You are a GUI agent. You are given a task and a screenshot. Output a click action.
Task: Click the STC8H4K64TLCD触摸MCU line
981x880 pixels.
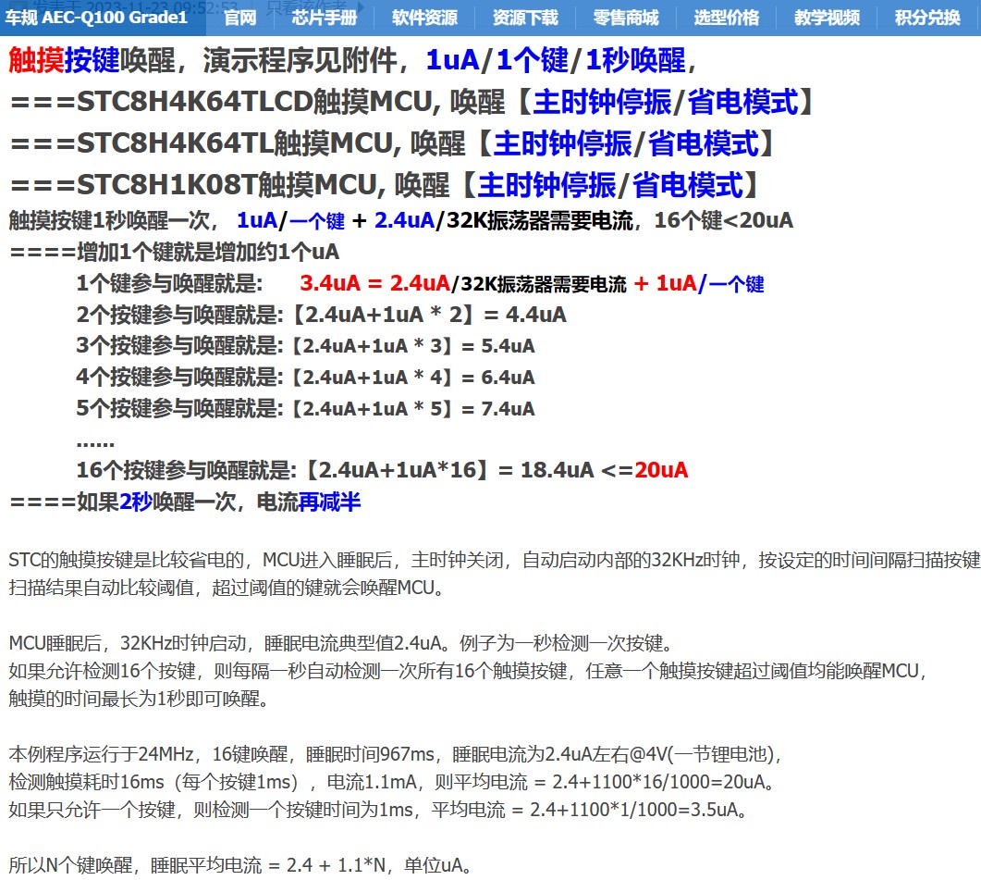(x=411, y=102)
